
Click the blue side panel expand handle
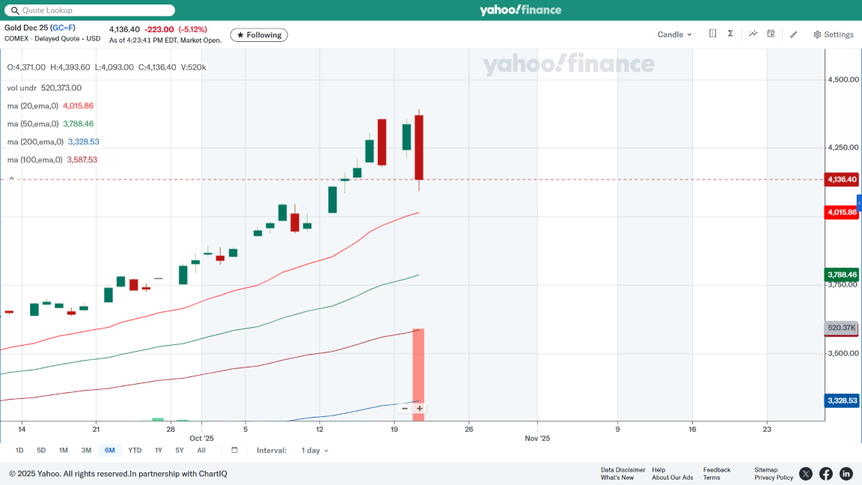[x=859, y=203]
